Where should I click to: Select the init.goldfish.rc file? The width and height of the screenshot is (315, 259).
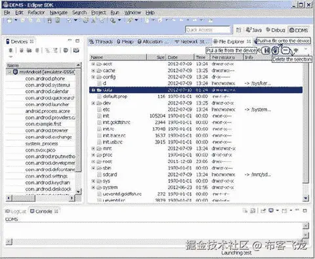point(116,123)
